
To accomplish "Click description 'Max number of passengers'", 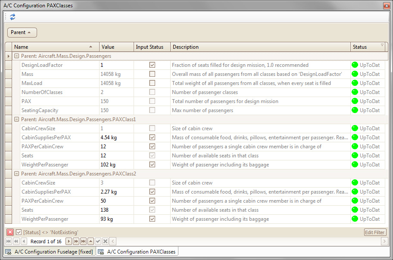I will [x=203, y=110].
